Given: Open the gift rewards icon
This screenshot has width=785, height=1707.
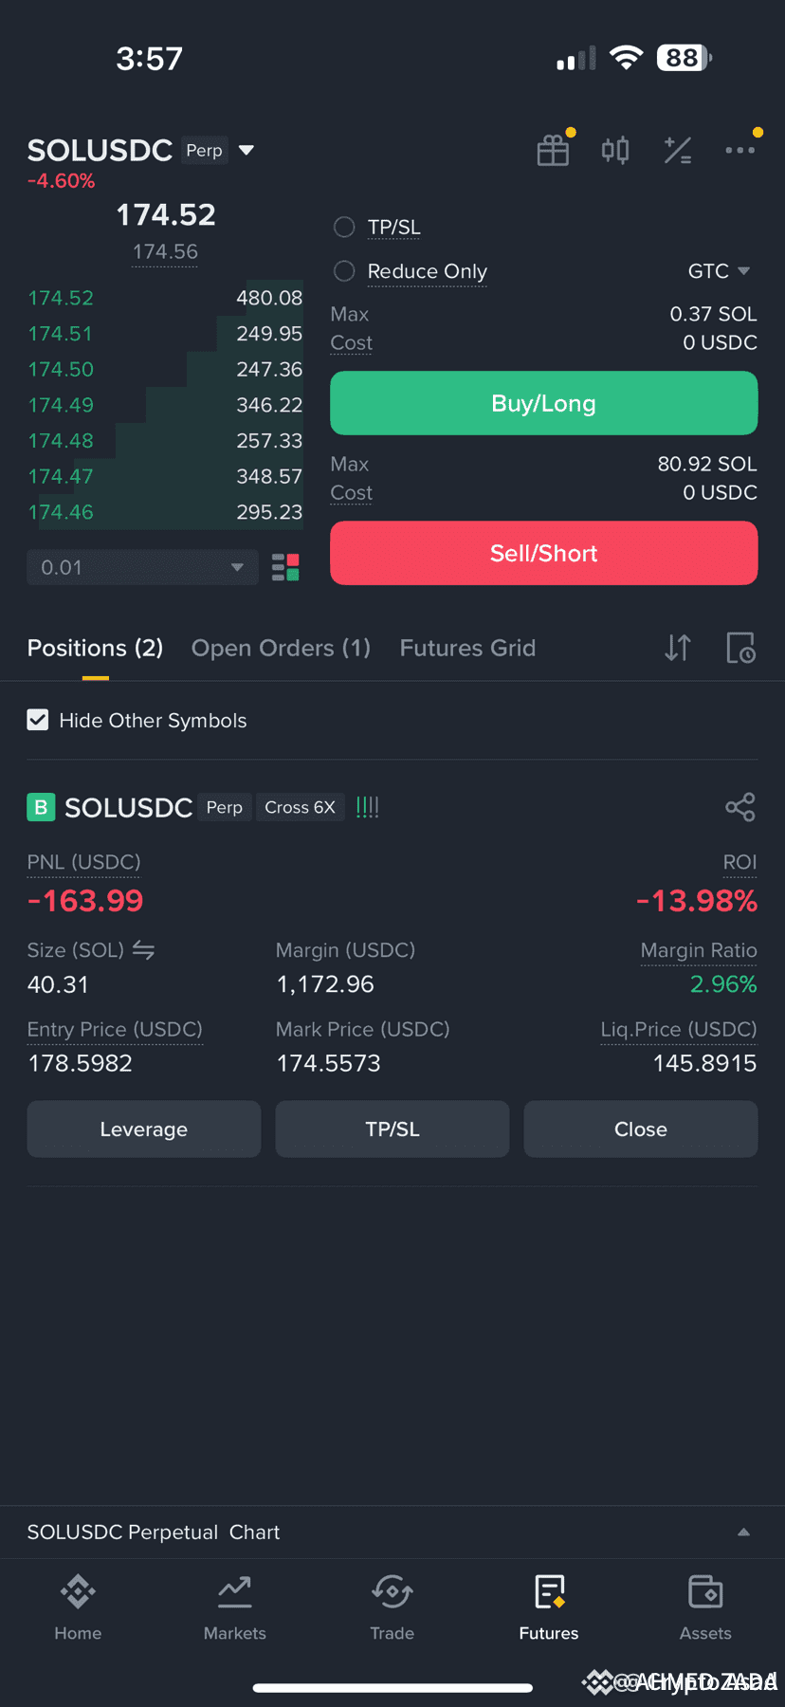Looking at the screenshot, I should click(x=553, y=150).
